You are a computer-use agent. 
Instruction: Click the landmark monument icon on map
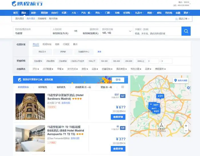(x=161, y=125)
